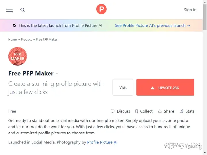Go to Product Hunt home logo
Screen dimensions: 207x155
(x=101, y=9)
